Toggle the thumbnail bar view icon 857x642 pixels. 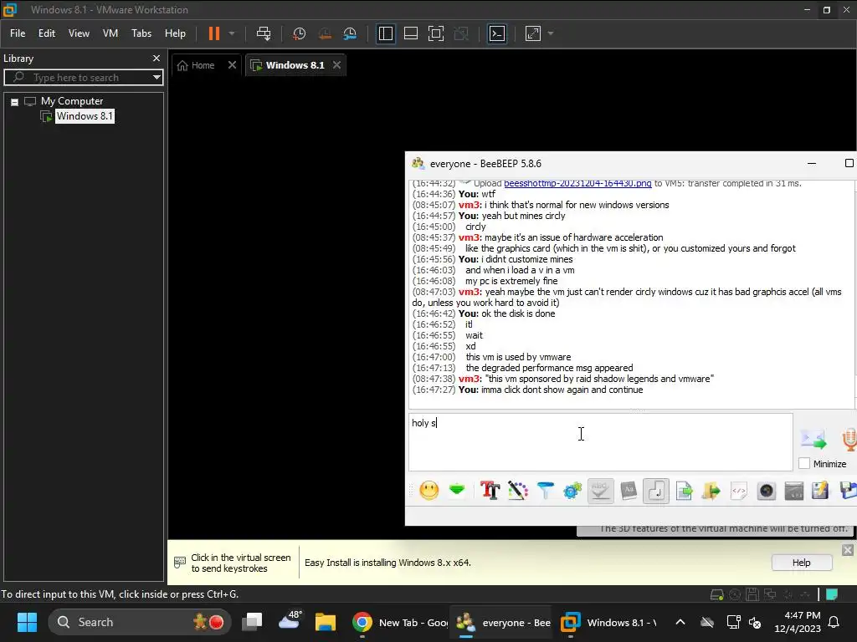(410, 33)
